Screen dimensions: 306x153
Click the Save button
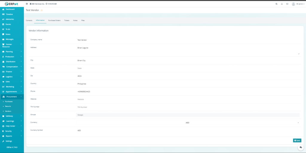pyautogui.click(x=297, y=140)
